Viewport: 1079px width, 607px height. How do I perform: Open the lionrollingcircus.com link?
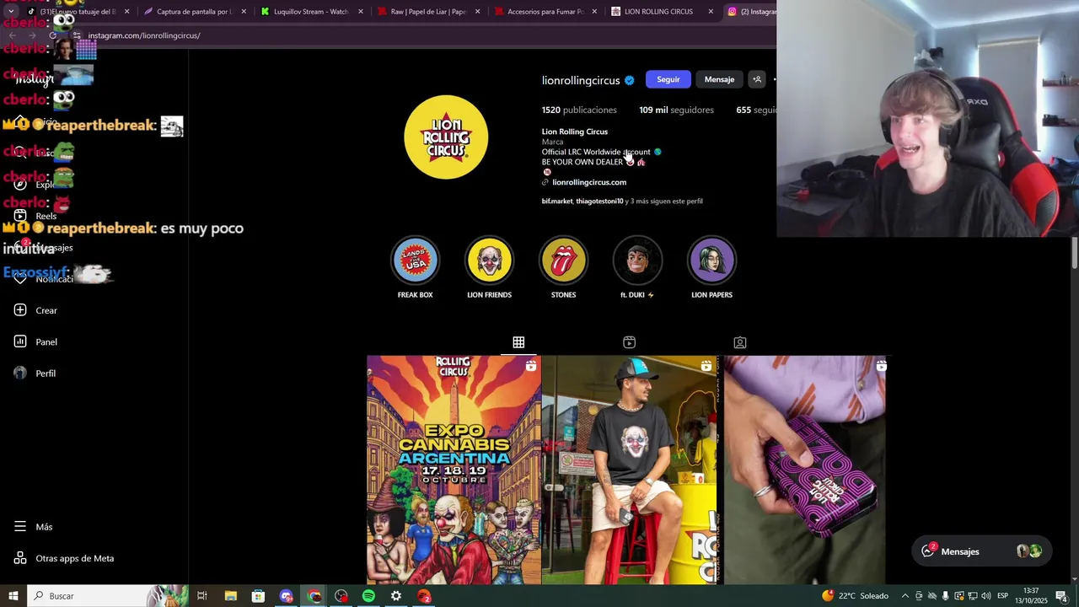[589, 182]
